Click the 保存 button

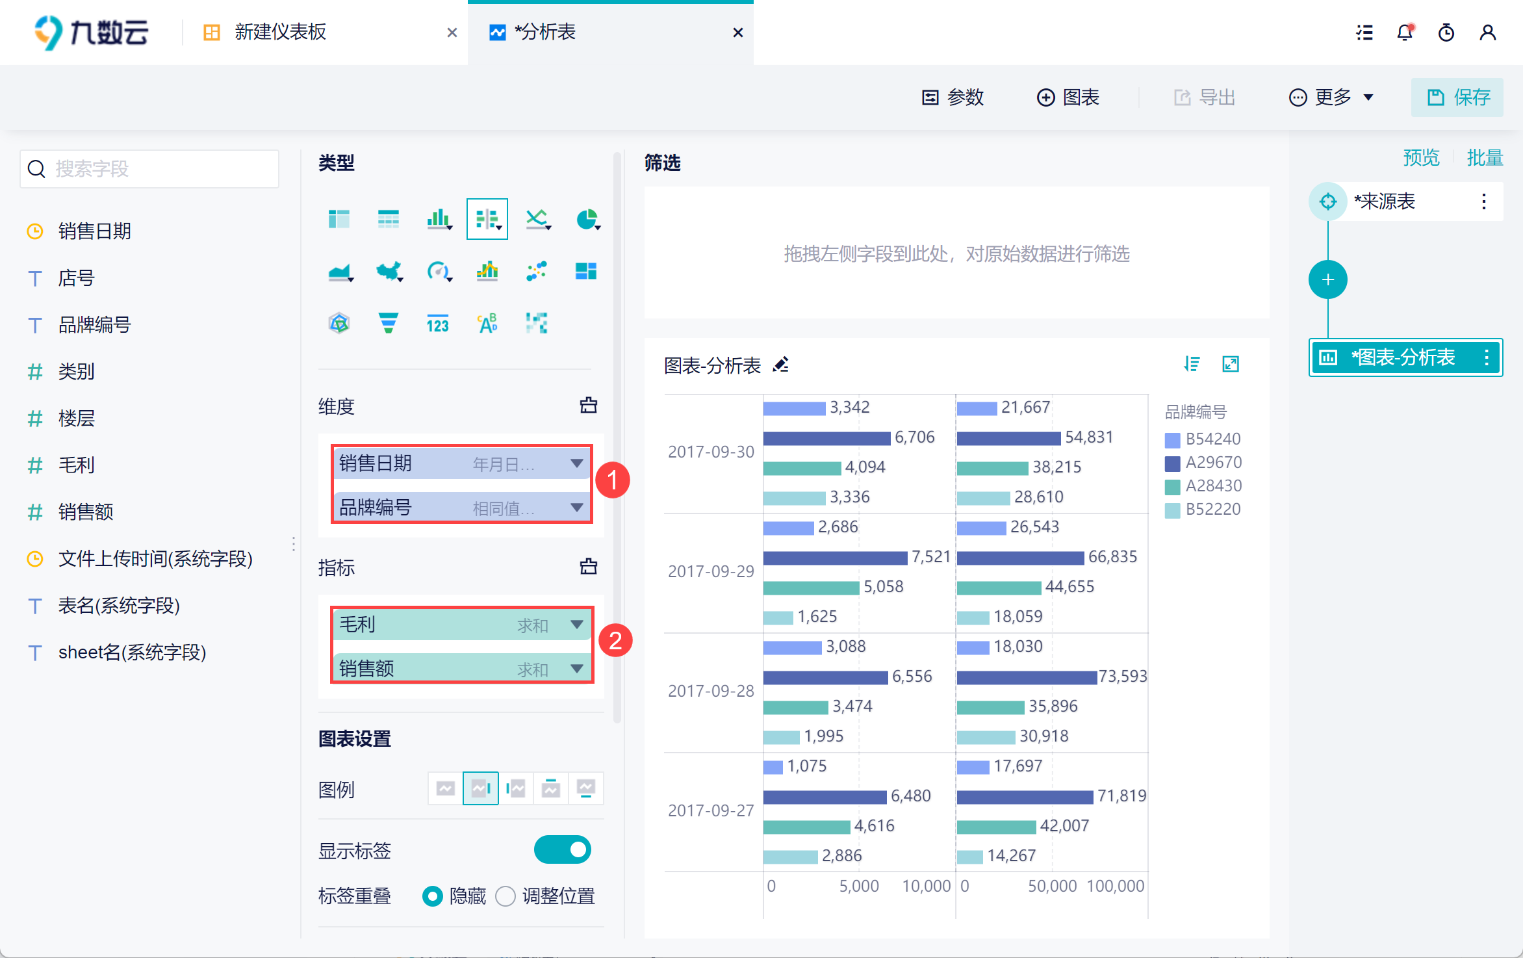click(x=1457, y=97)
